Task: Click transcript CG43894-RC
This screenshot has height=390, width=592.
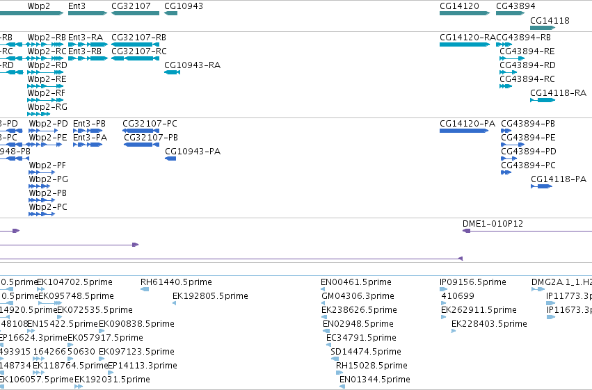Action: (x=506, y=86)
